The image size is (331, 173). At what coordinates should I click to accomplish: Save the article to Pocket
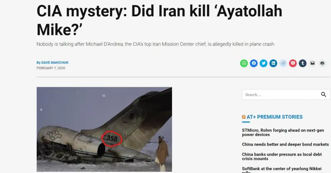(x=293, y=63)
